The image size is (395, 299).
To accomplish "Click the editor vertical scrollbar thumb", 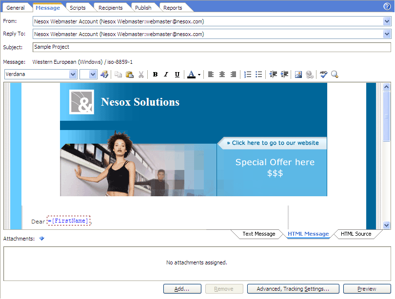I will 386,116.
